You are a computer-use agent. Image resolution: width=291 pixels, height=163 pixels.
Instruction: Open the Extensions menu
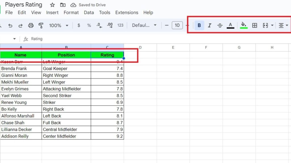coord(127,12)
